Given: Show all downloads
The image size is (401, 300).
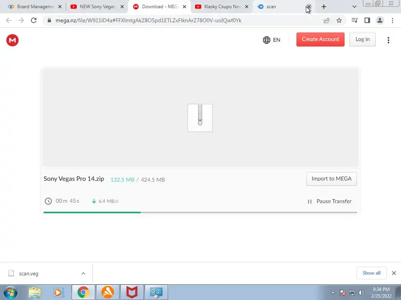Looking at the screenshot, I should click(371, 273).
